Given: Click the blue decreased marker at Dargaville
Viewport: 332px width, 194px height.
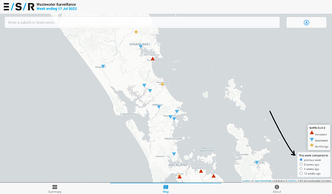Looking at the screenshot, I should point(103,67).
